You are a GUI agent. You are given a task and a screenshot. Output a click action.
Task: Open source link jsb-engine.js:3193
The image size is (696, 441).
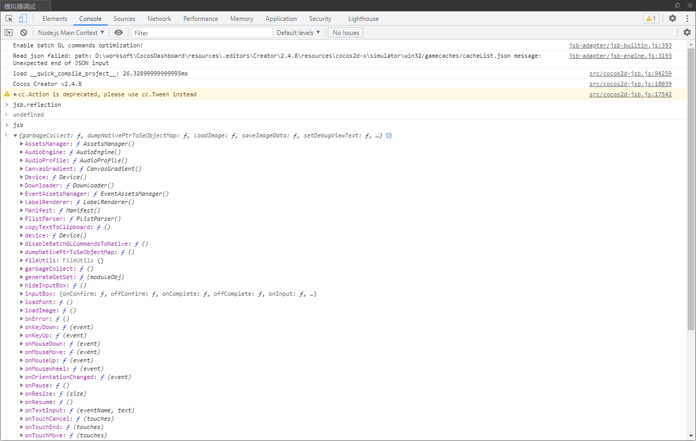pos(620,56)
